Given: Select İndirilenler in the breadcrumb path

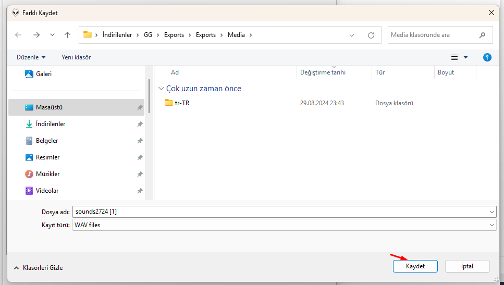Looking at the screenshot, I should click(117, 35).
